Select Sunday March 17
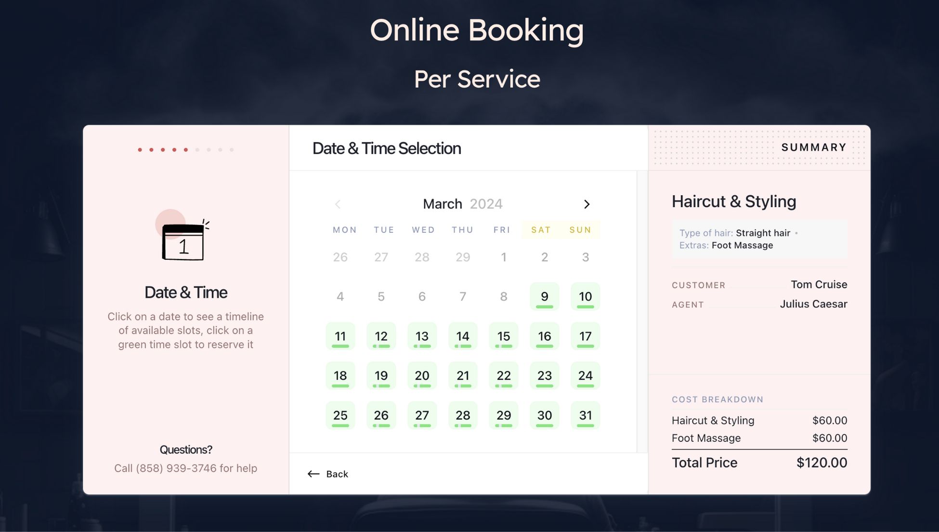939x532 pixels. [586, 336]
